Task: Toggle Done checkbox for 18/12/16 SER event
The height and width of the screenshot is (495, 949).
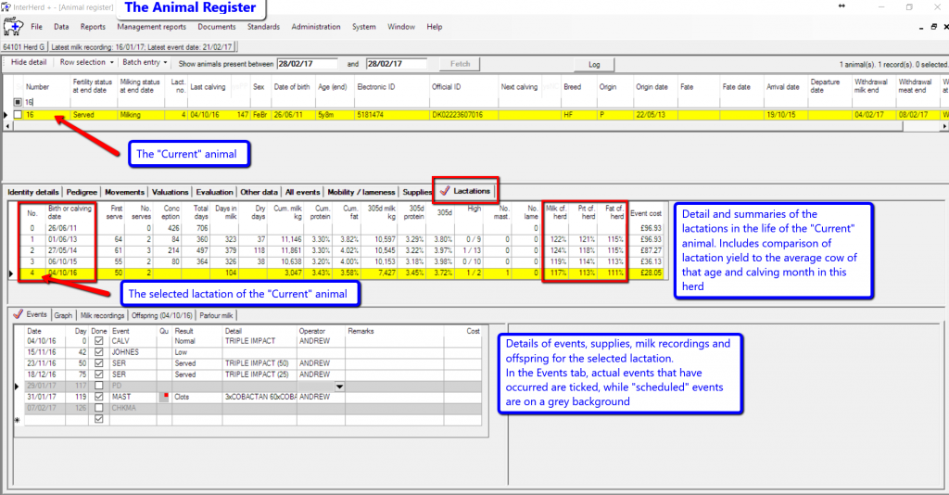Action: coord(98,374)
